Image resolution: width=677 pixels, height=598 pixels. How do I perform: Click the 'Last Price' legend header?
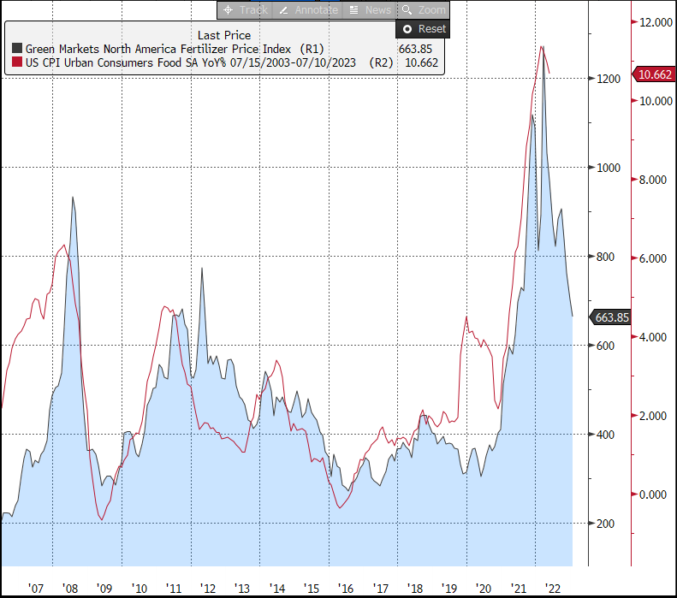pyautogui.click(x=224, y=35)
